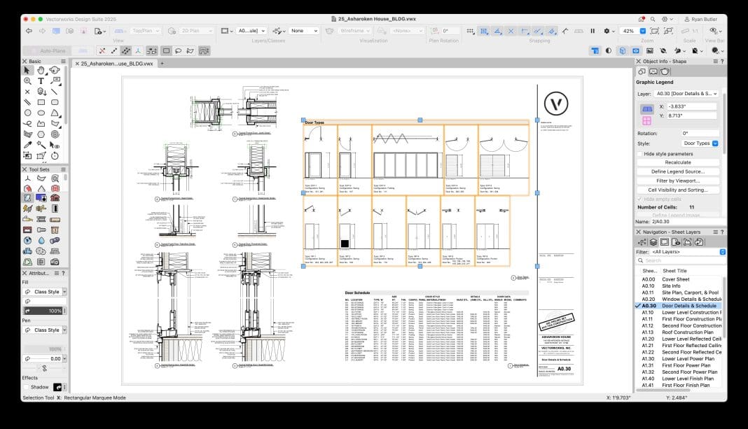Activate the Eyedropper tool
The height and width of the screenshot is (429, 748).
[x=27, y=145]
